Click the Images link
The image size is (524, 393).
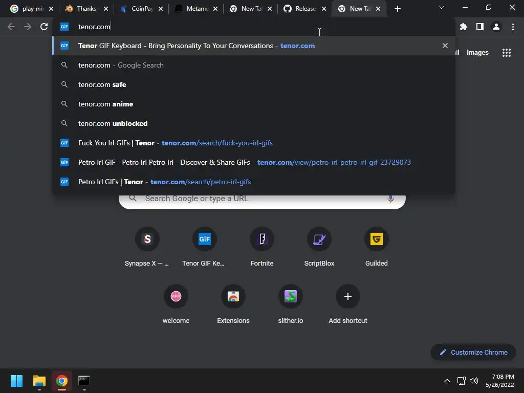pos(477,53)
